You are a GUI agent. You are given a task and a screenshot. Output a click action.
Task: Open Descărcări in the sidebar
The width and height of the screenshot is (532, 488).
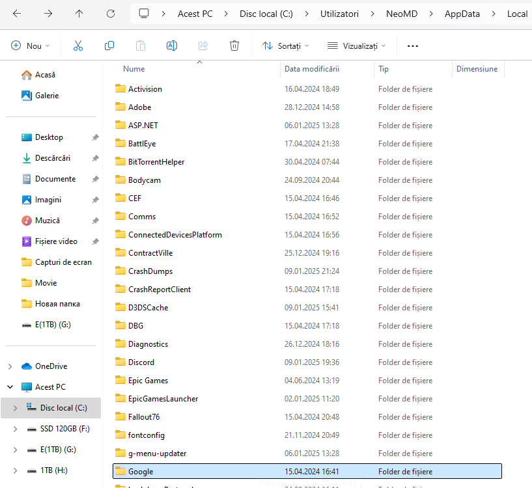click(x=52, y=158)
